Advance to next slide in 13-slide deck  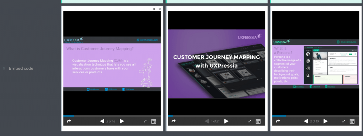tap(325, 121)
